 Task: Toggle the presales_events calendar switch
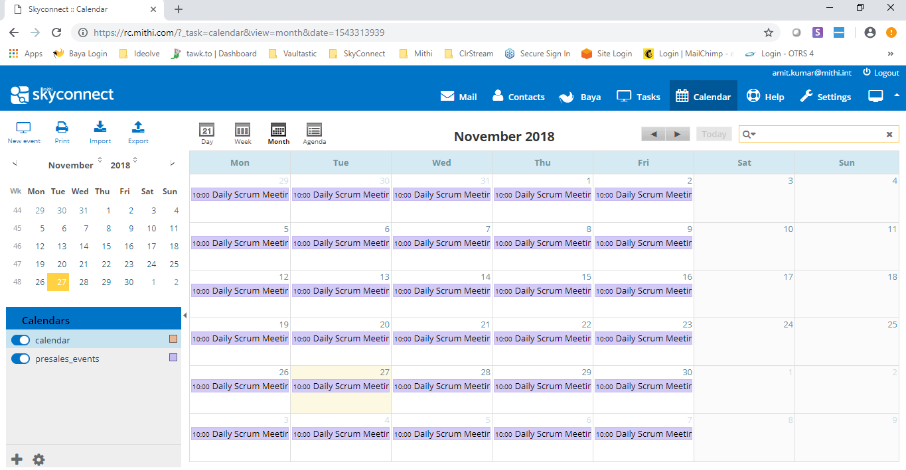click(21, 359)
